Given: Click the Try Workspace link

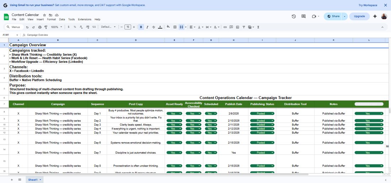Looking at the screenshot, I should pos(368,5).
